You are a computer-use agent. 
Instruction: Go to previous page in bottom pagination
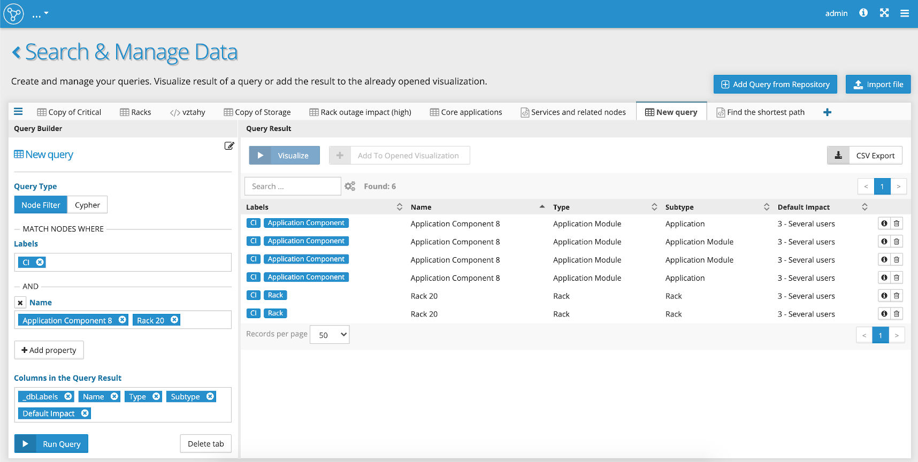[x=864, y=335]
